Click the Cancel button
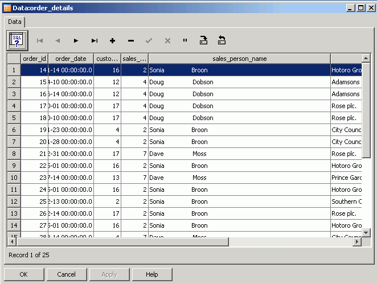The height and width of the screenshot is (284, 377). pyautogui.click(x=67, y=274)
